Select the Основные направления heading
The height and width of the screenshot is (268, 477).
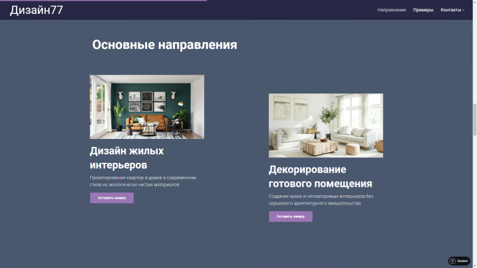click(x=164, y=45)
